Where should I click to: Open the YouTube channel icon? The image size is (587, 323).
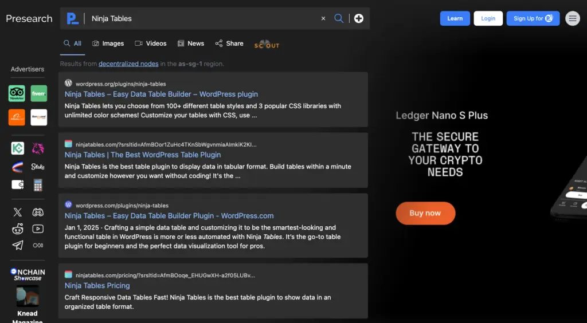click(x=38, y=229)
